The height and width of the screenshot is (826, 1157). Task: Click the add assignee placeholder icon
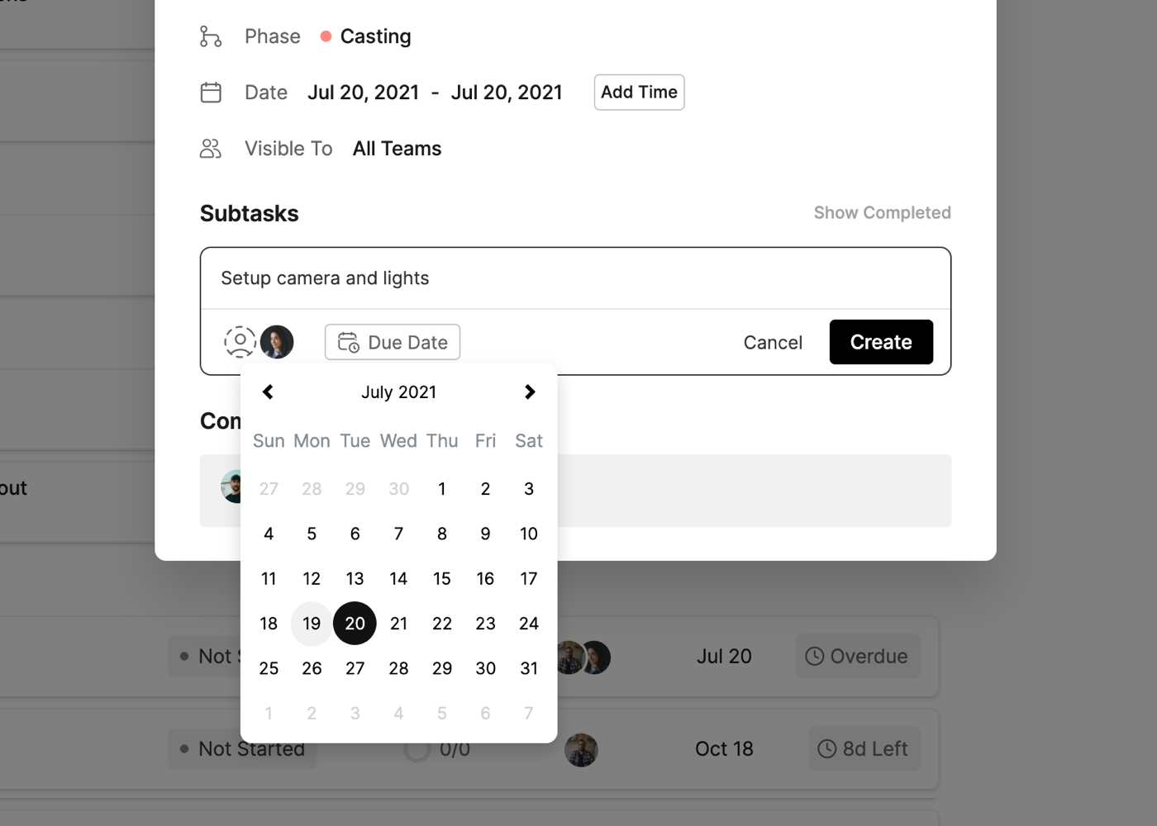(240, 342)
